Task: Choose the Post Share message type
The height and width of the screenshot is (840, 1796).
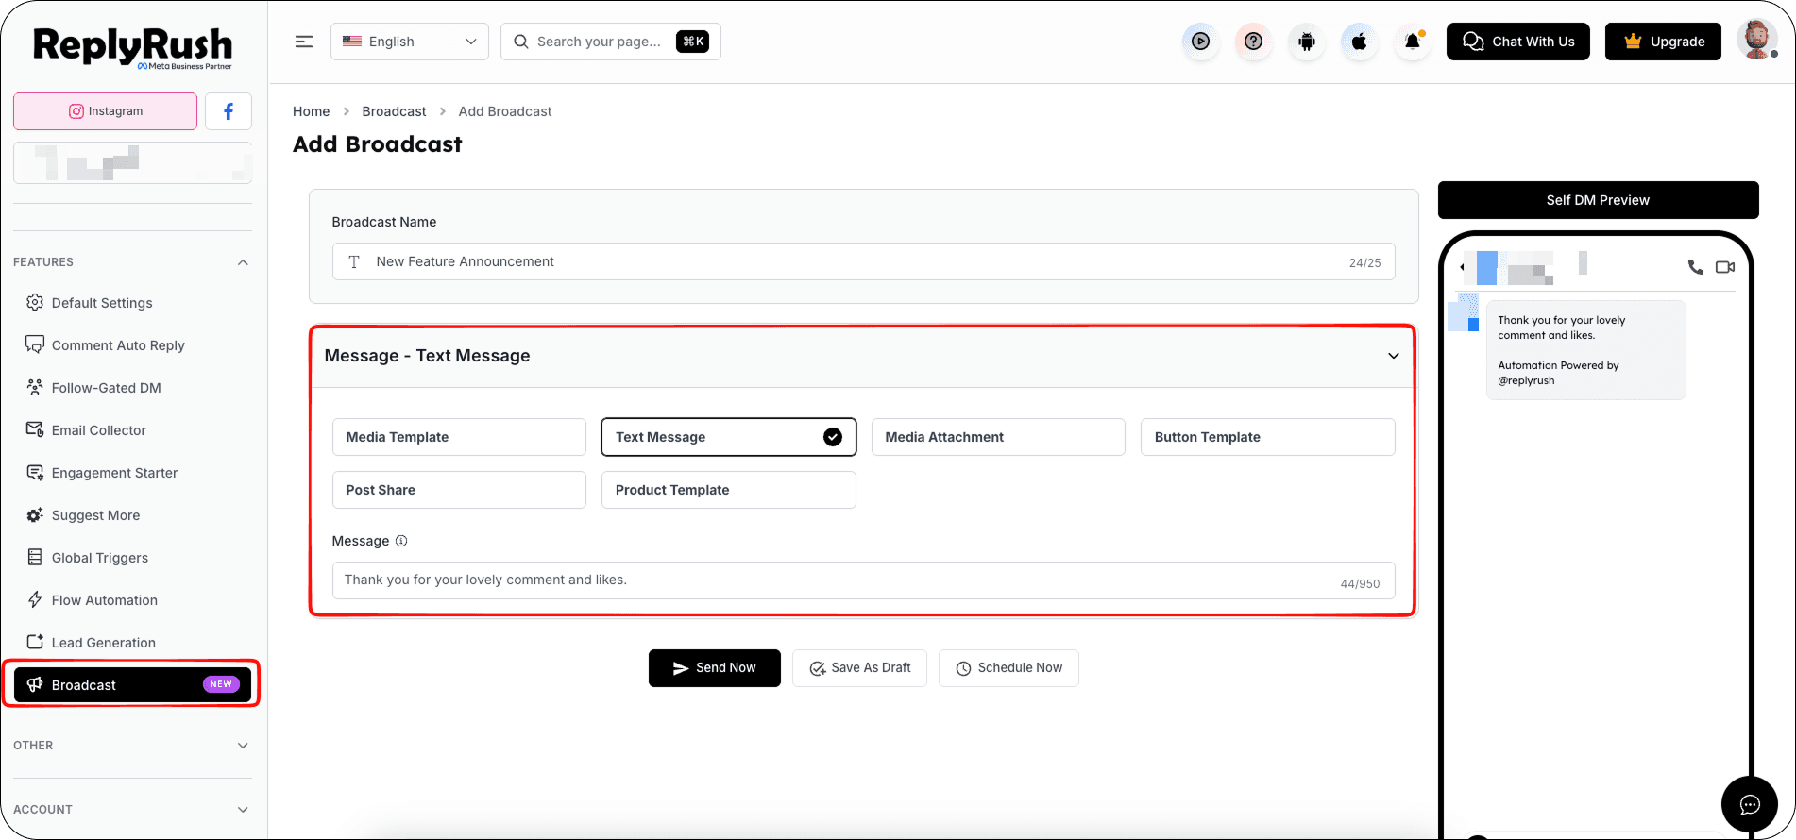Action: (459, 490)
